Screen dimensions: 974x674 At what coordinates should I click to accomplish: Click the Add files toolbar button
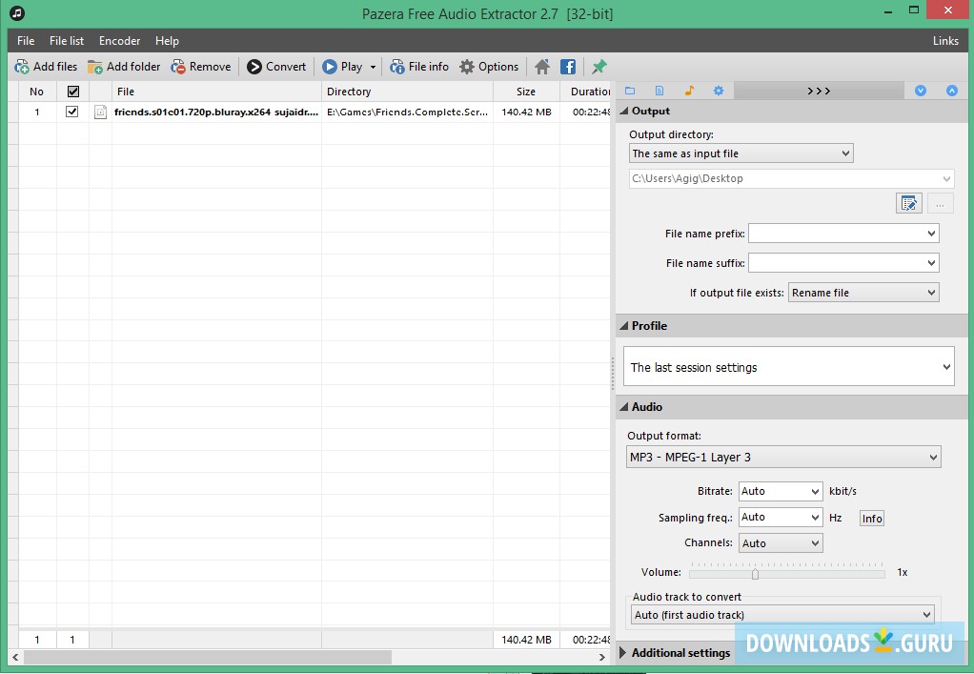coord(46,67)
